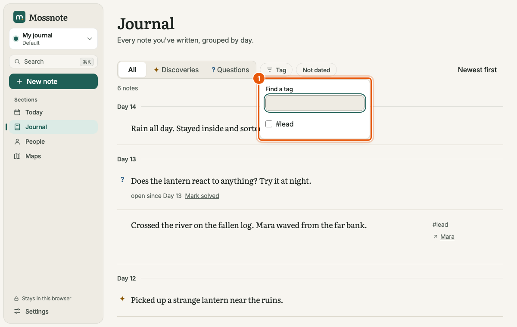Click the ⌘K shortcut badge
Screen dimensions: 517x327
click(x=87, y=62)
